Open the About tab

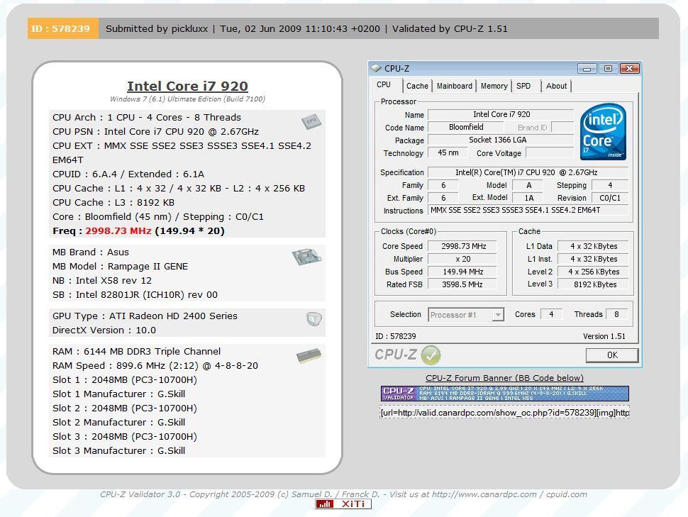(x=556, y=86)
